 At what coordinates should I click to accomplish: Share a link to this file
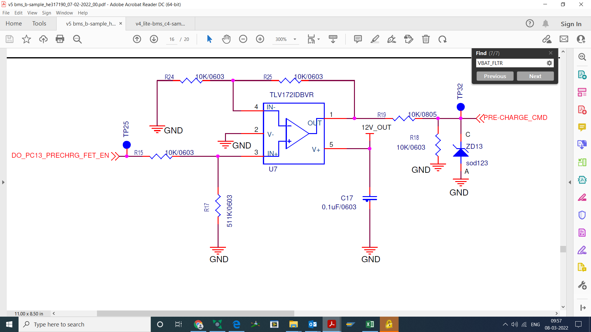point(547,39)
